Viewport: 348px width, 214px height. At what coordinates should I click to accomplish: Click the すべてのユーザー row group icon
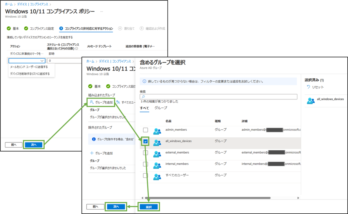[x=157, y=177]
